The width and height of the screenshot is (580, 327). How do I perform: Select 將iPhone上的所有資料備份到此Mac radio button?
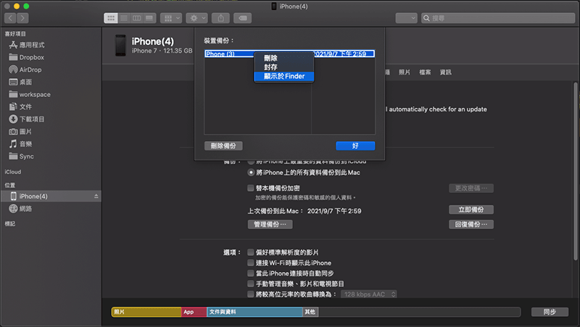click(x=251, y=172)
